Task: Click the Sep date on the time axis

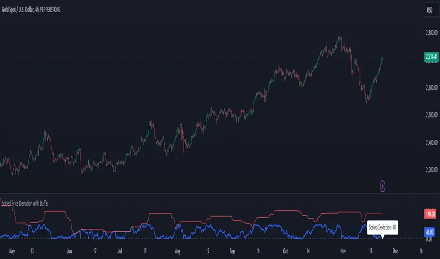Action: [x=232, y=251]
